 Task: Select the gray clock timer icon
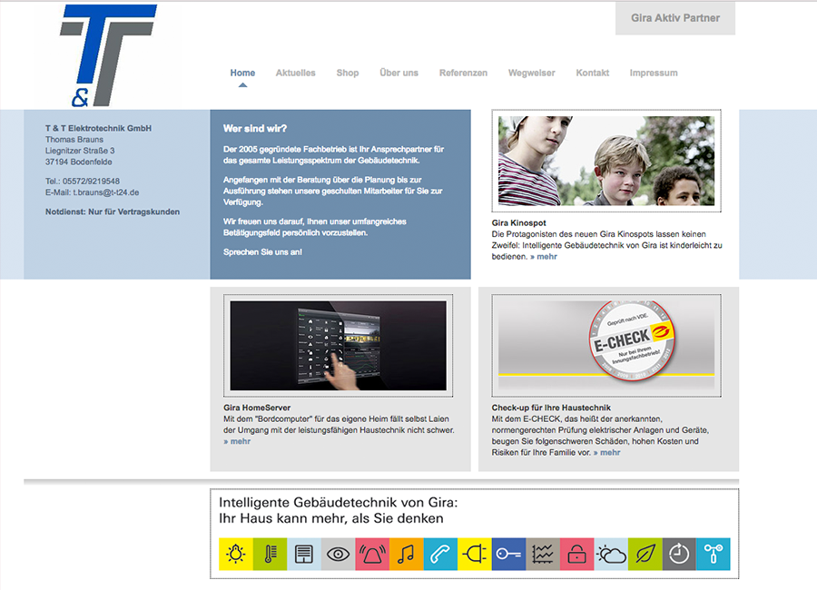coord(679,554)
